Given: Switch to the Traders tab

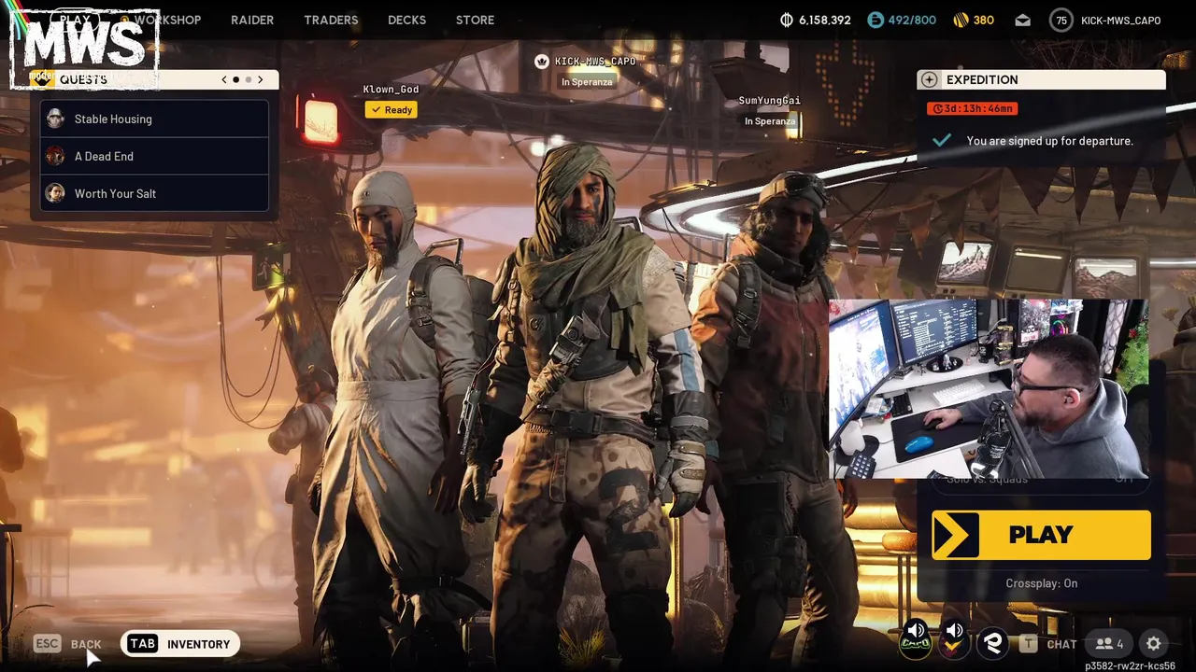Looking at the screenshot, I should (x=331, y=20).
